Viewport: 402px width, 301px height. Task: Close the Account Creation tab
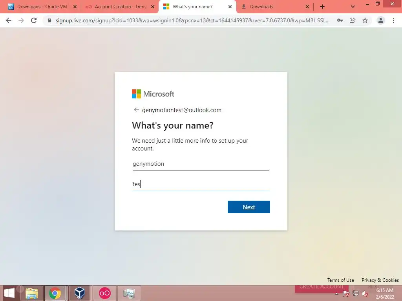[x=153, y=7]
